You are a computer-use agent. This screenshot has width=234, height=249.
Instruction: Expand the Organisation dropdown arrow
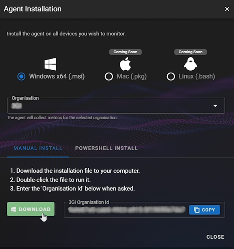pyautogui.click(x=215, y=106)
